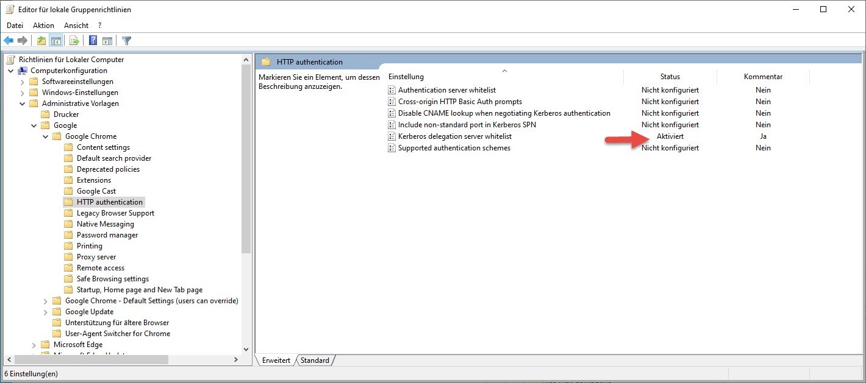Switch to the Standard tab
Viewport: 866px width, 383px height.
(x=315, y=360)
